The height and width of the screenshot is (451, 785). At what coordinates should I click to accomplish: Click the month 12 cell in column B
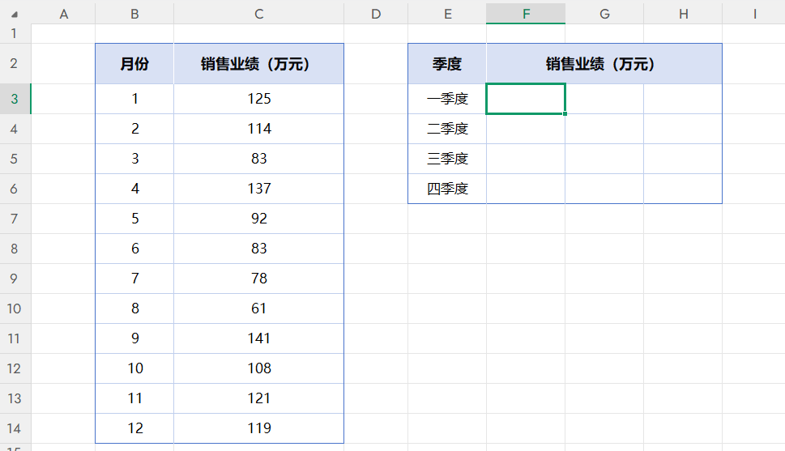click(134, 428)
